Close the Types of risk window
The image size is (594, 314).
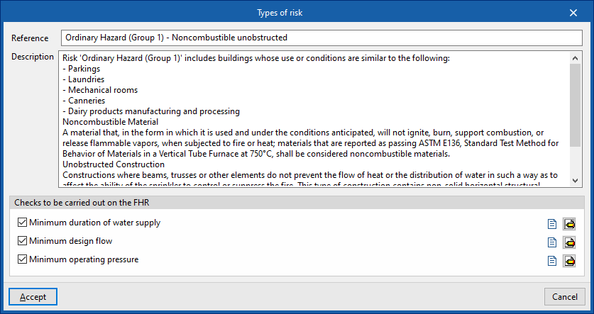pyautogui.click(x=573, y=12)
